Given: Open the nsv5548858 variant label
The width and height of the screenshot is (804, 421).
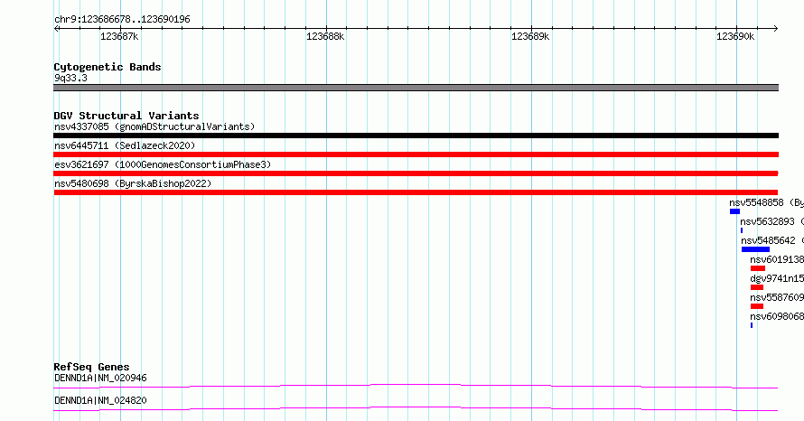Looking at the screenshot, I should pos(767,202).
